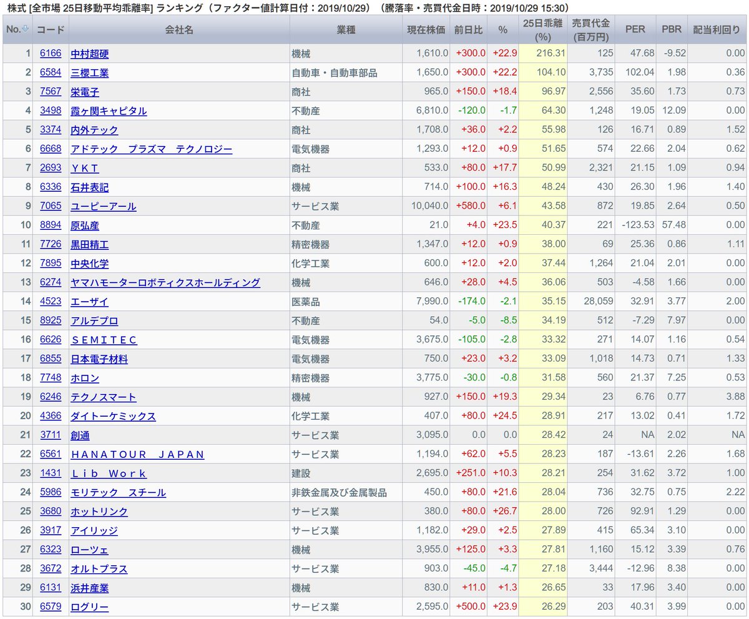This screenshot has height=619, width=749.
Task: Open company link エーザイ
Action: pos(89,302)
